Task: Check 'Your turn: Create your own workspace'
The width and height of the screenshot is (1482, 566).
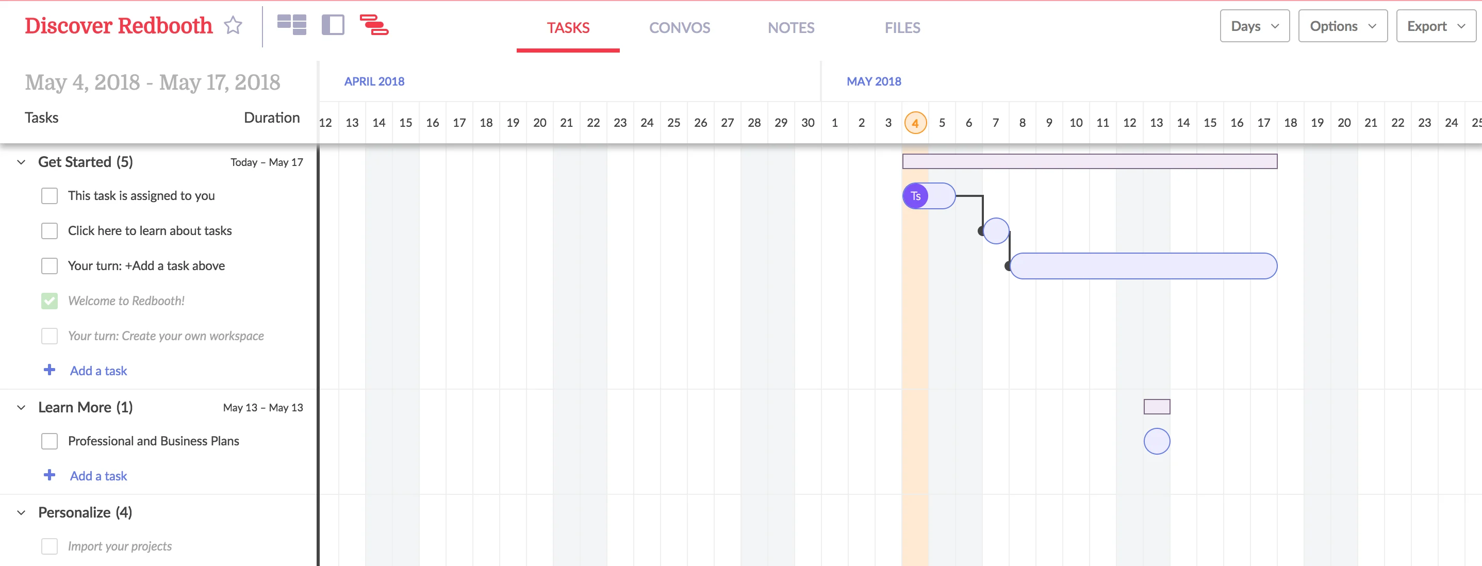Action: point(50,336)
